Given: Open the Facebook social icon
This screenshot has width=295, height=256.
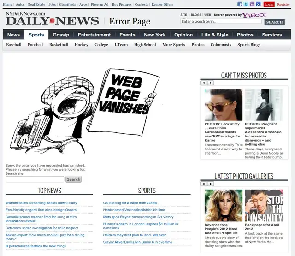Looking at the screenshot, I should pyautogui.click(x=240, y=4).
